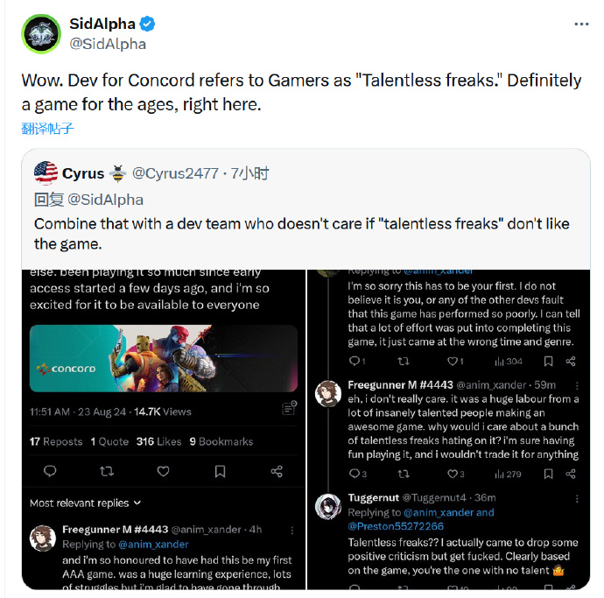The height and width of the screenshot is (598, 604).
Task: Open the three-dot menu on SidAlpha's post
Action: [x=581, y=24]
